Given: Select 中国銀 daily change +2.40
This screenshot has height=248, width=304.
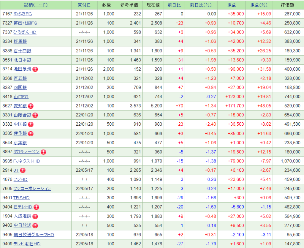Looking at the screenshot, I should coord(210,124).
